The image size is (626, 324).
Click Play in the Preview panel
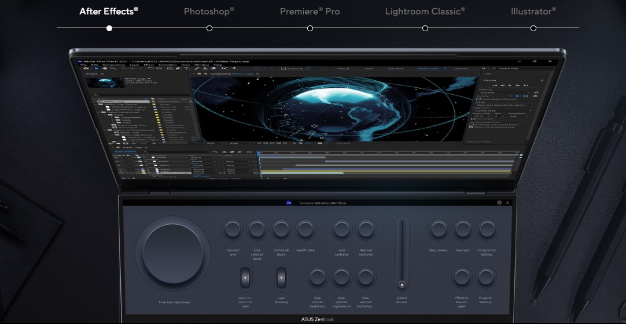510,85
